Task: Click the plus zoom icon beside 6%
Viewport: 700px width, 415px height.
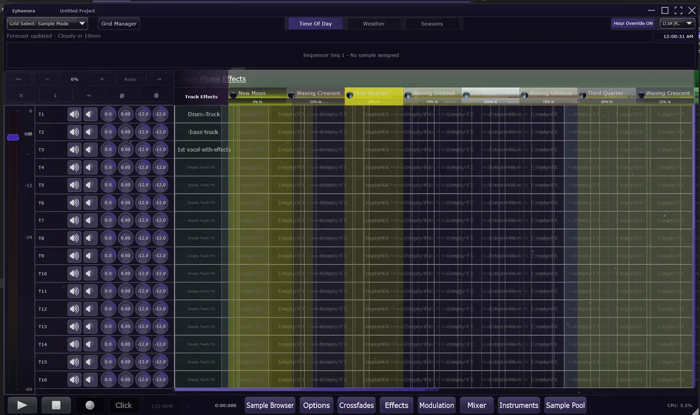Action: coord(102,79)
